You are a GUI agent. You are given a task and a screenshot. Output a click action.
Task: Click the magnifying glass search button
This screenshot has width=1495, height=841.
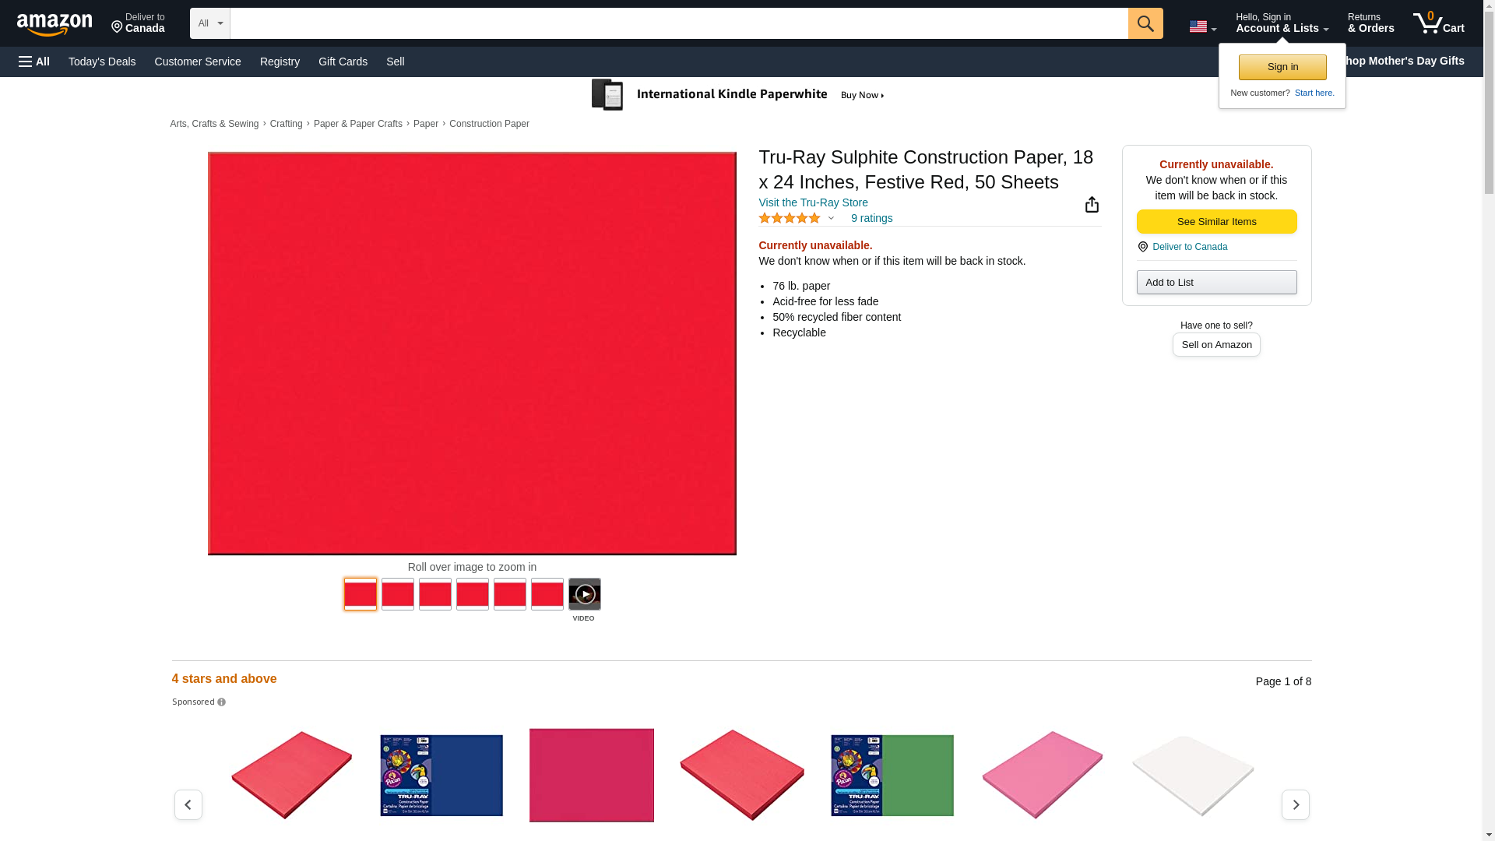pyautogui.click(x=1145, y=23)
